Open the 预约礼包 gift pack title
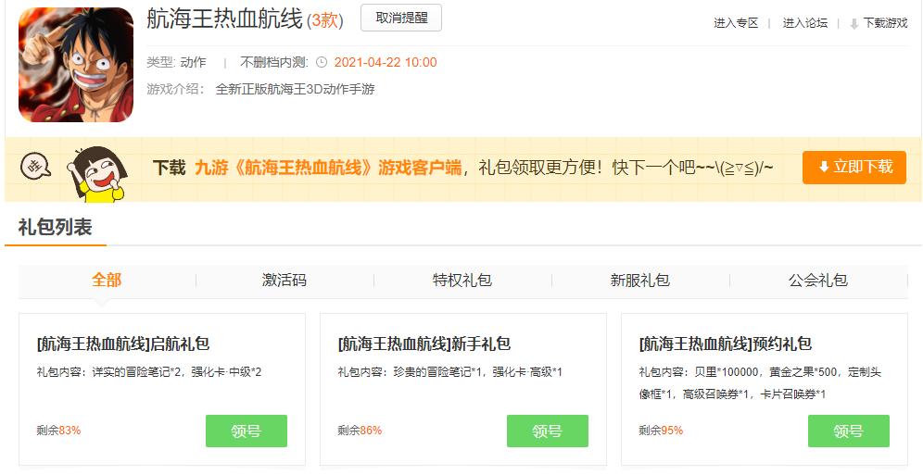The width and height of the screenshot is (923, 475). pyautogui.click(x=726, y=344)
